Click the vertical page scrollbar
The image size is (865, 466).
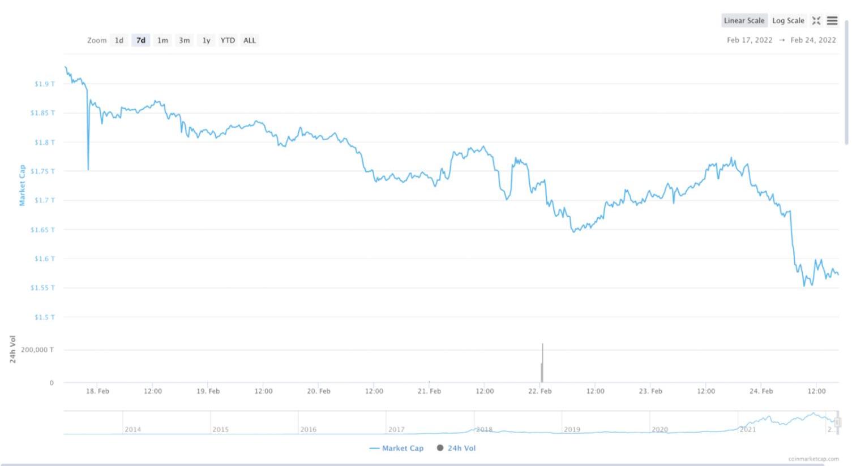847,83
